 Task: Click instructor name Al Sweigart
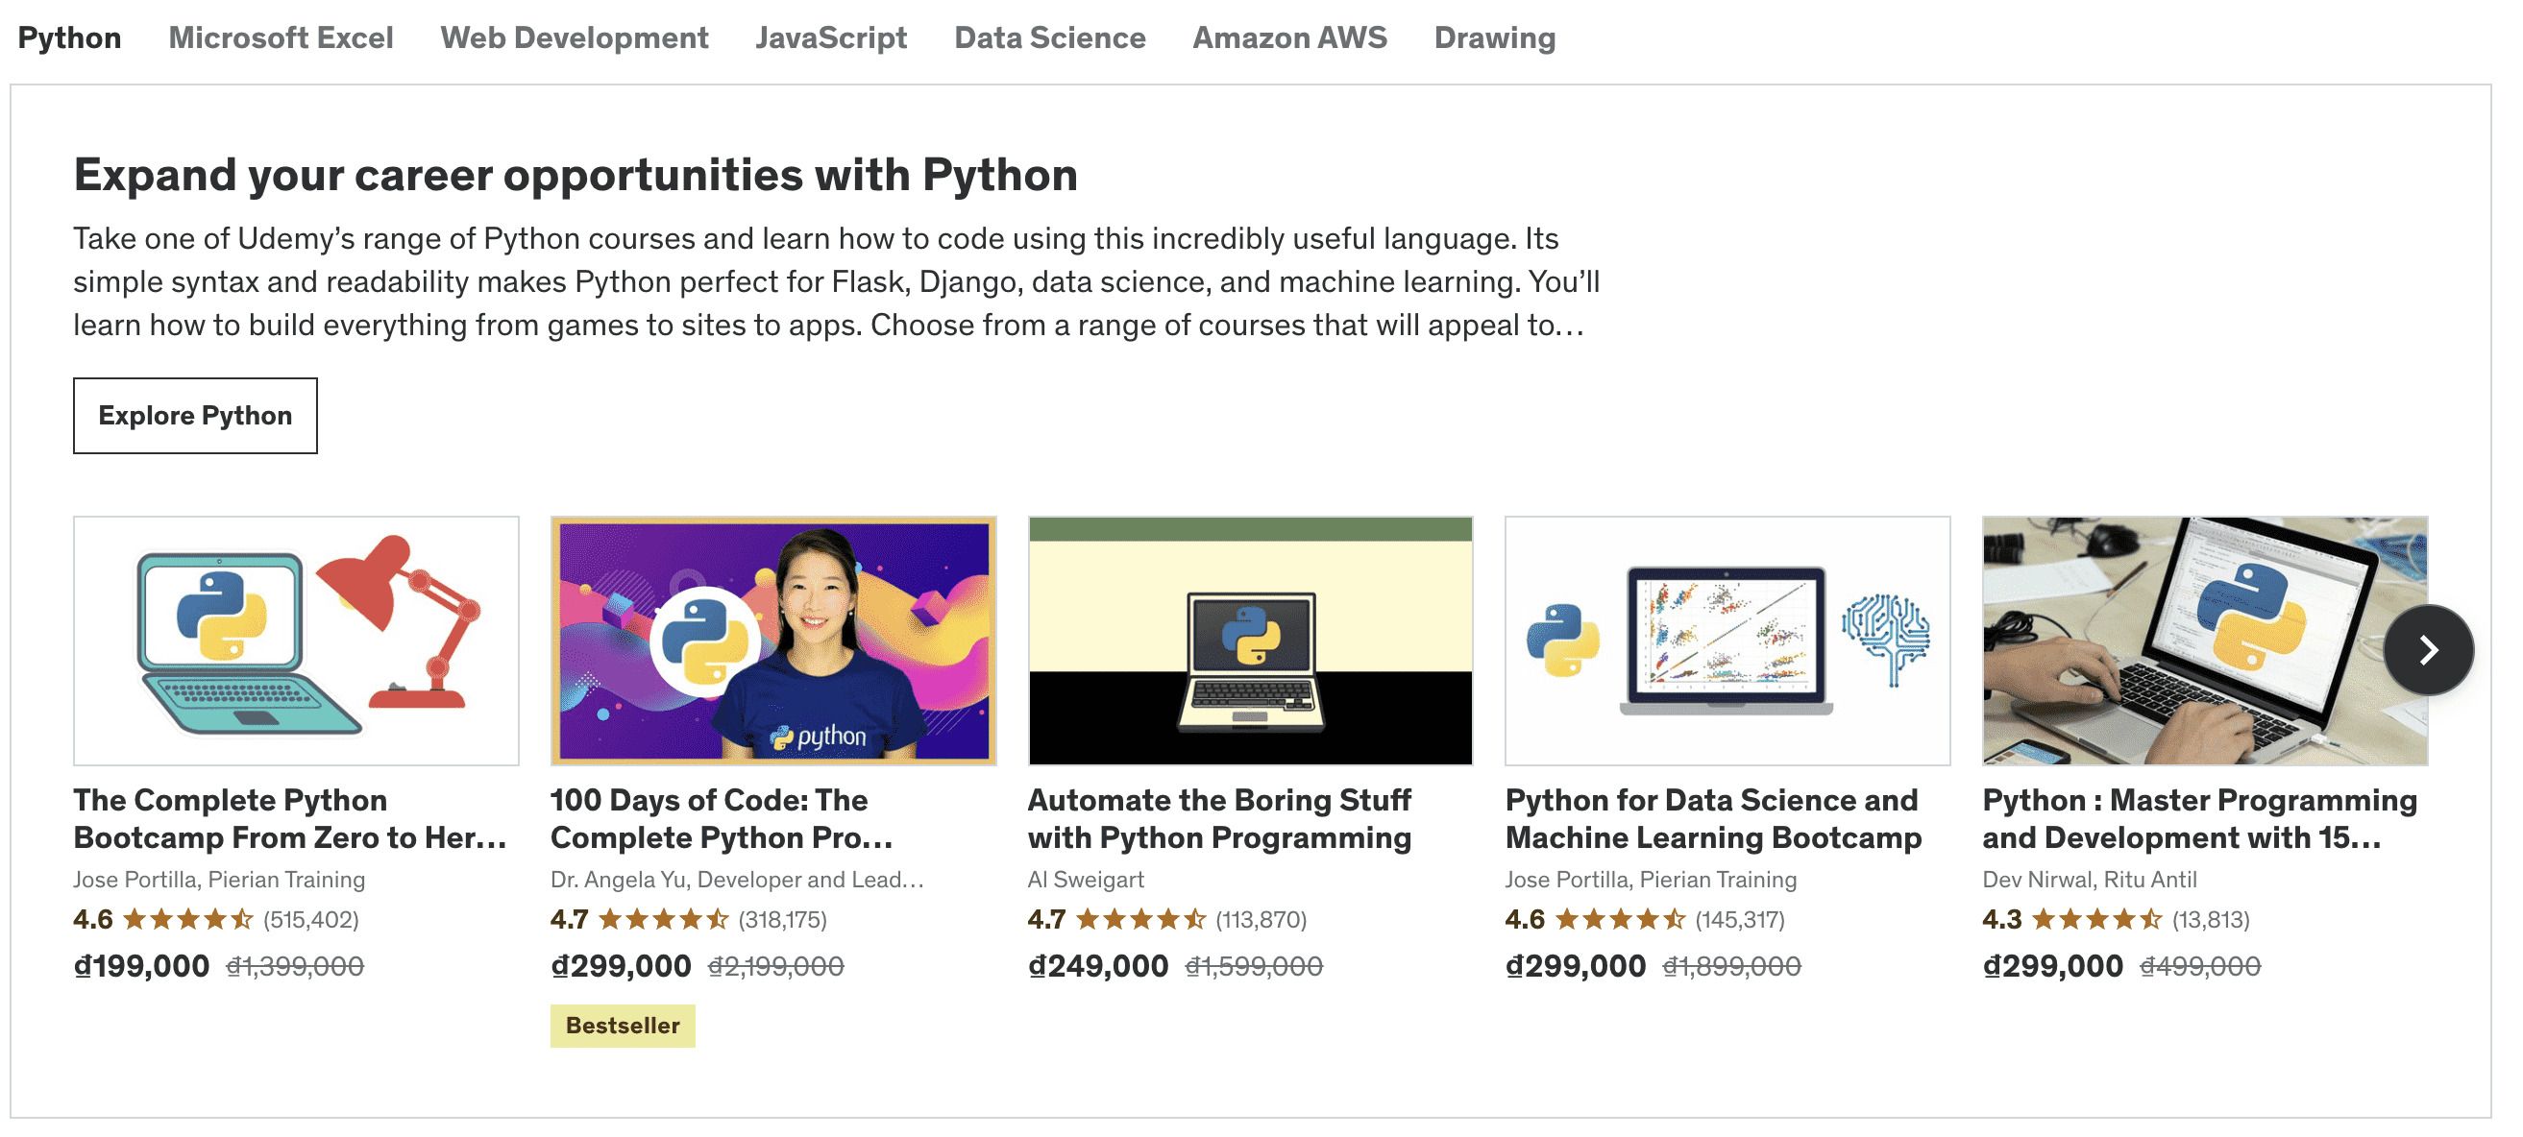click(1086, 880)
